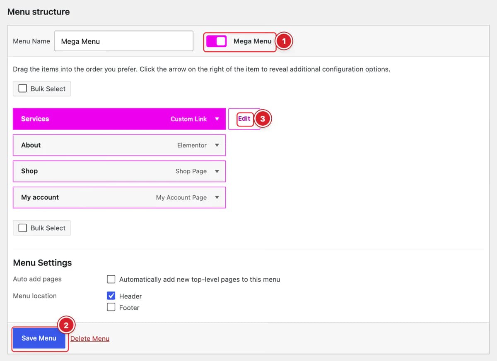This screenshot has height=361, width=497.
Task: Click the Menu Name input field
Action: coord(124,41)
